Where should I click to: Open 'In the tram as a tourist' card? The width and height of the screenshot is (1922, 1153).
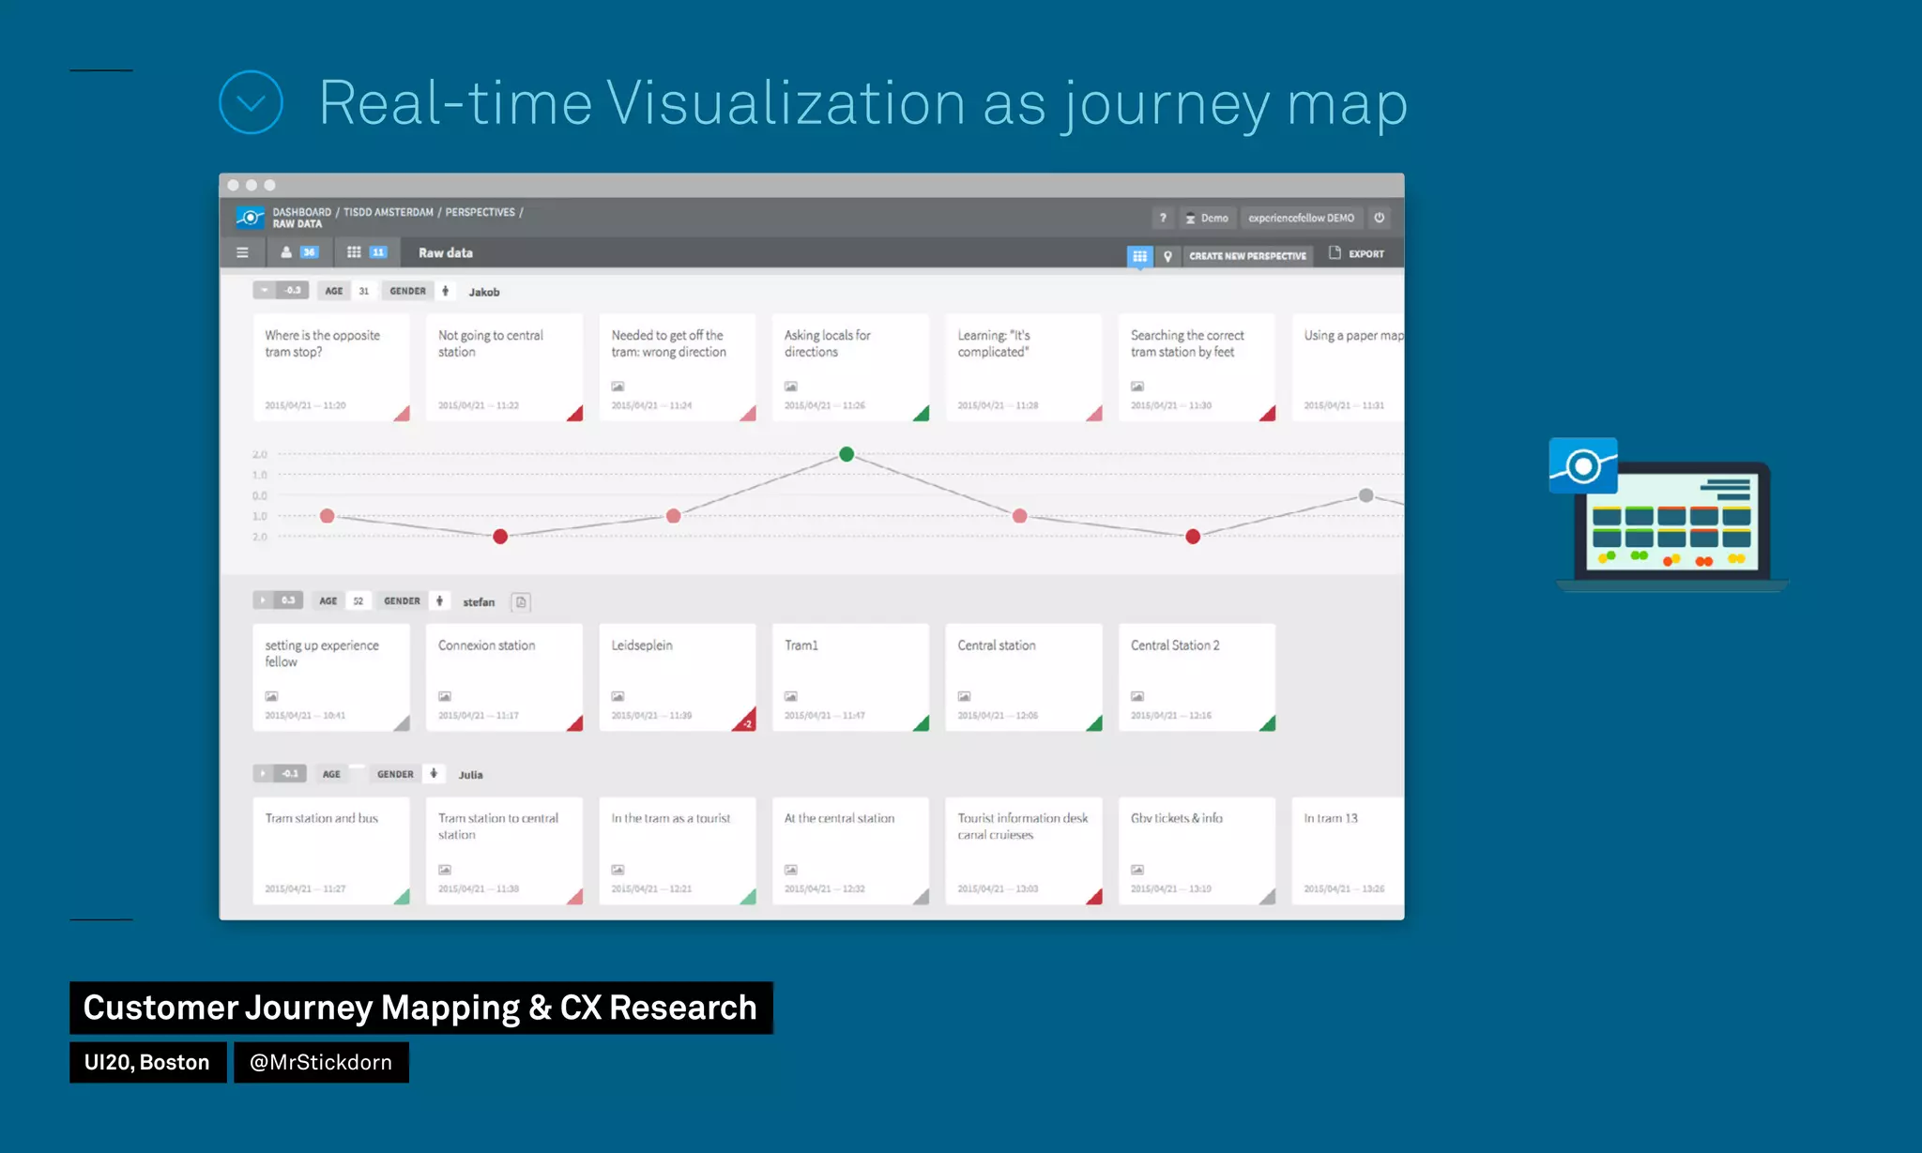click(678, 851)
